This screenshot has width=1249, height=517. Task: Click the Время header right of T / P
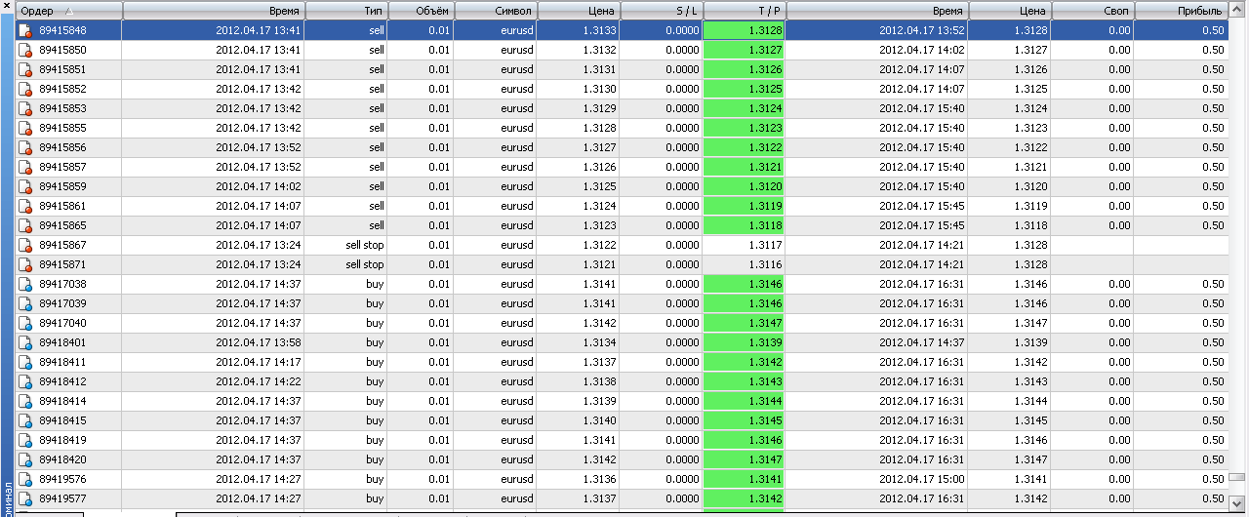pyautogui.click(x=877, y=11)
